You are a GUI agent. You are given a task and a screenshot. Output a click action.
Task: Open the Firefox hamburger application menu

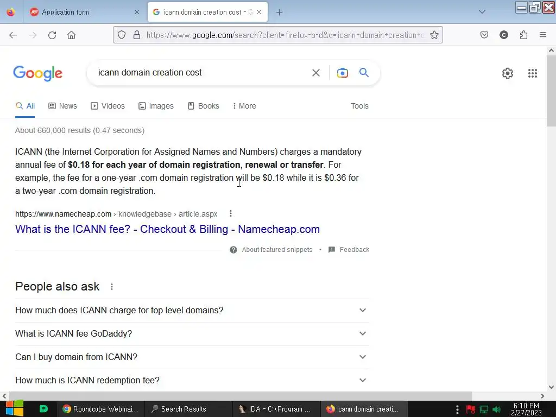(x=543, y=35)
